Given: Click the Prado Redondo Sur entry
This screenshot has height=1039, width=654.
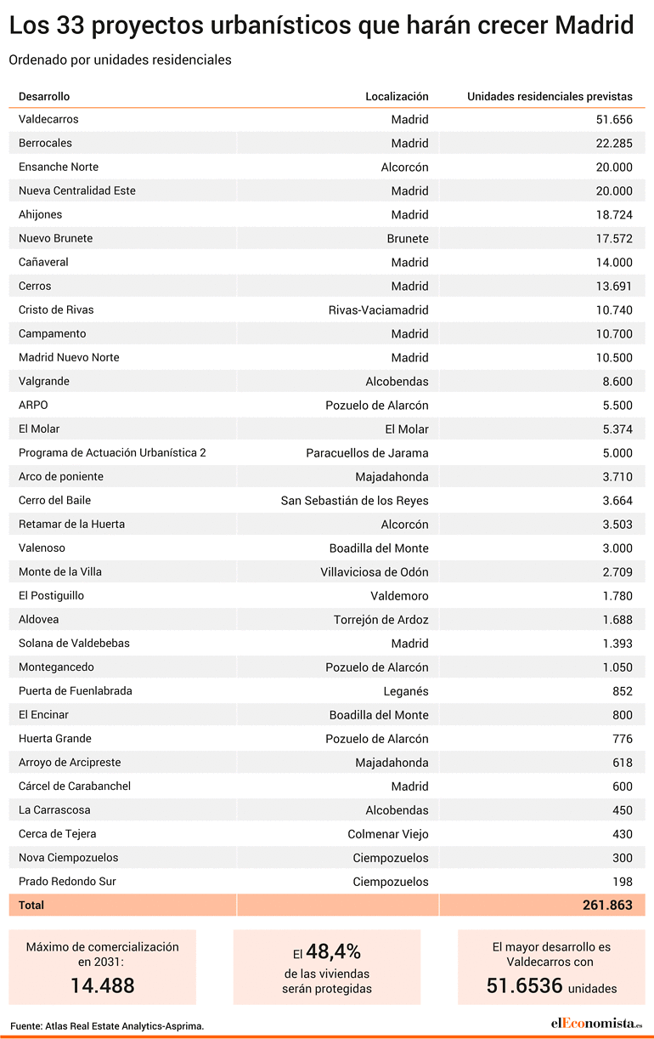Looking at the screenshot, I should coord(67,881).
